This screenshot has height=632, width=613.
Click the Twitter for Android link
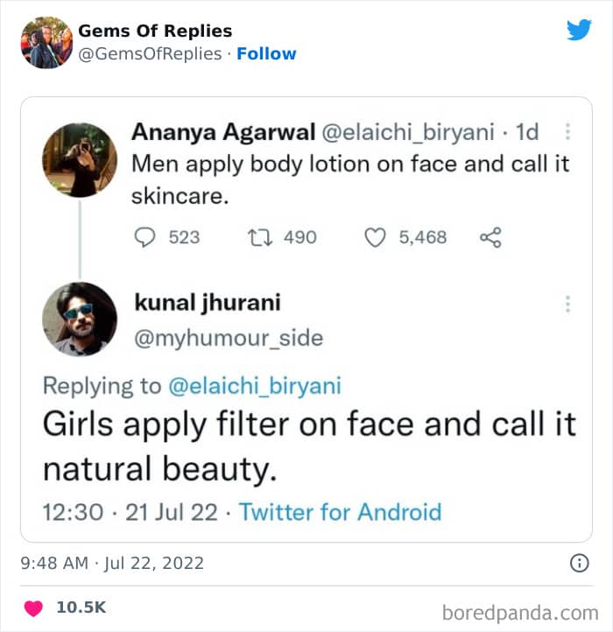(x=340, y=512)
